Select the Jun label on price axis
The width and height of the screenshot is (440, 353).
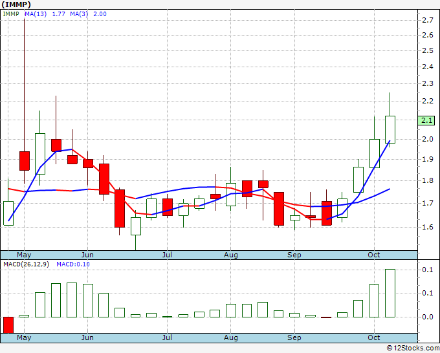[x=87, y=255]
